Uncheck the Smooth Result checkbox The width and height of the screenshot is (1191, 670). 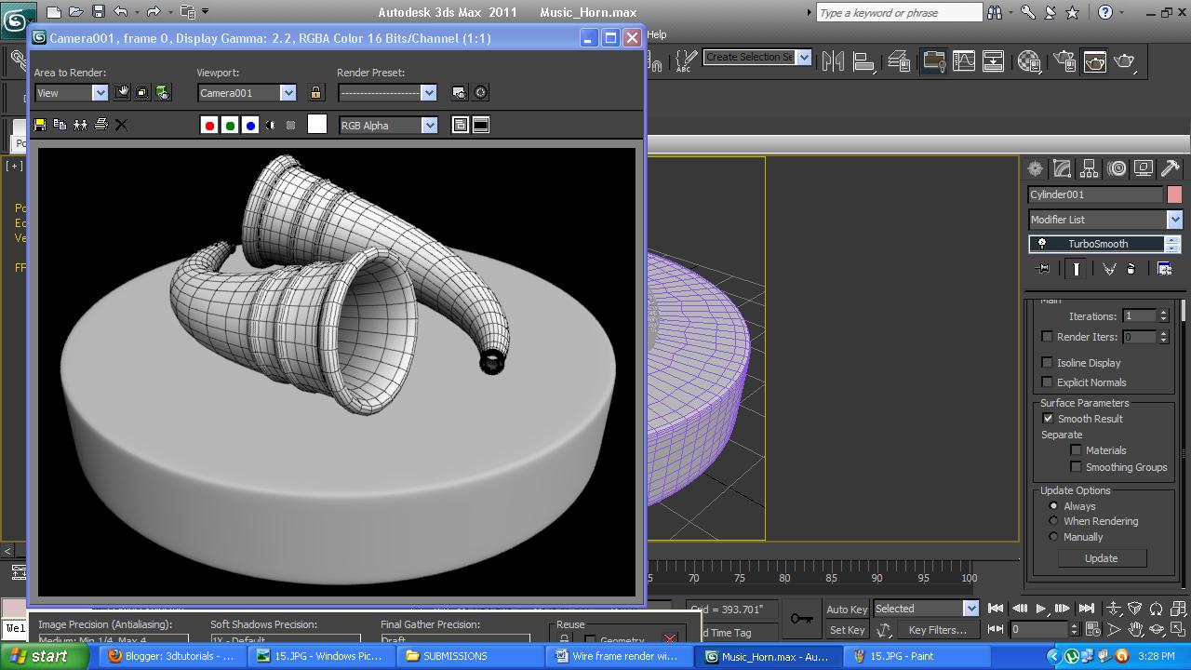[1048, 418]
